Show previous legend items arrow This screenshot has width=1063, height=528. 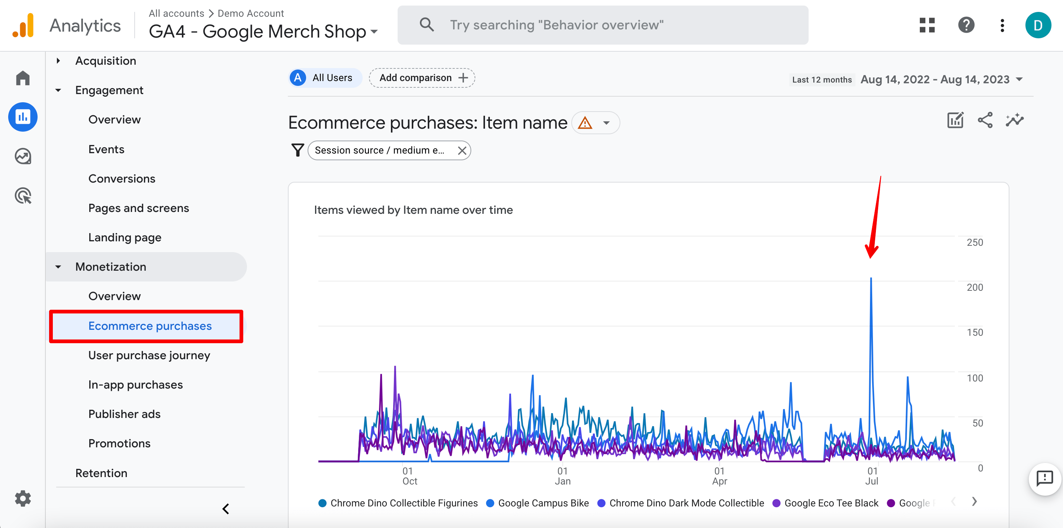tap(953, 502)
